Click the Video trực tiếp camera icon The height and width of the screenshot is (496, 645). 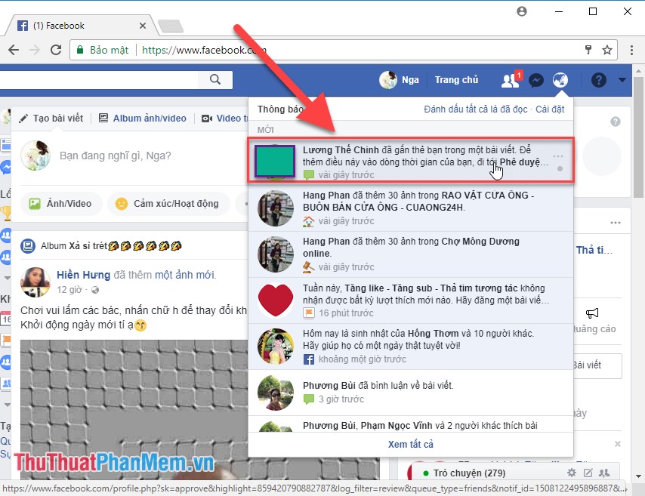pyautogui.click(x=206, y=119)
